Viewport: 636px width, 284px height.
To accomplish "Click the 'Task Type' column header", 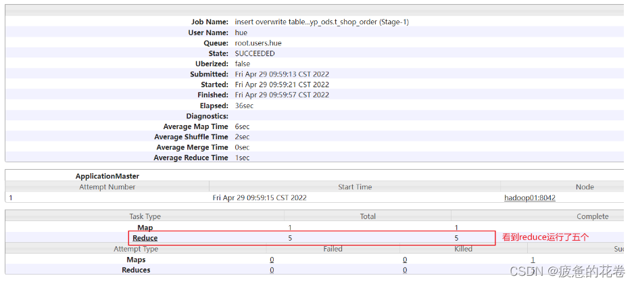I will point(145,216).
